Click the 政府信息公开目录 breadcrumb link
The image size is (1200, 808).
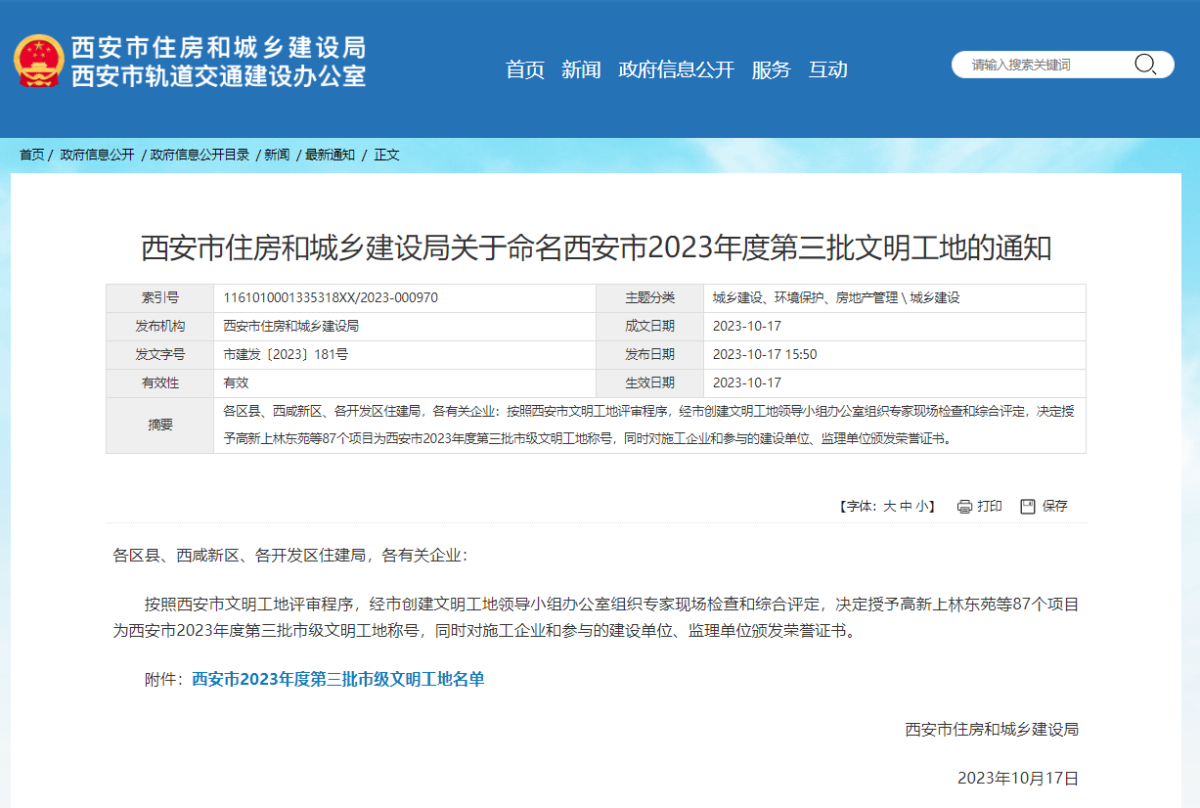point(200,155)
